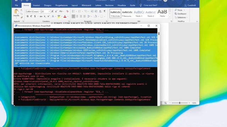Toggle superscript x² formatting
This screenshot has width=227, height=127.
49,17
